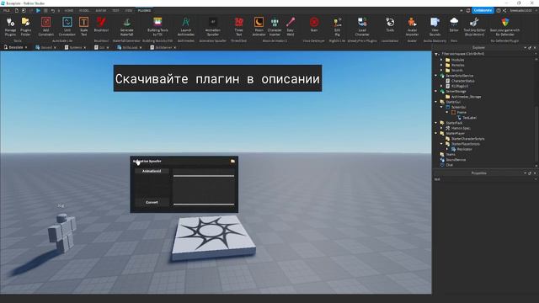Click the Undo arrow in quick toolbar
This screenshot has height=303, width=539.
(x=52, y=11)
